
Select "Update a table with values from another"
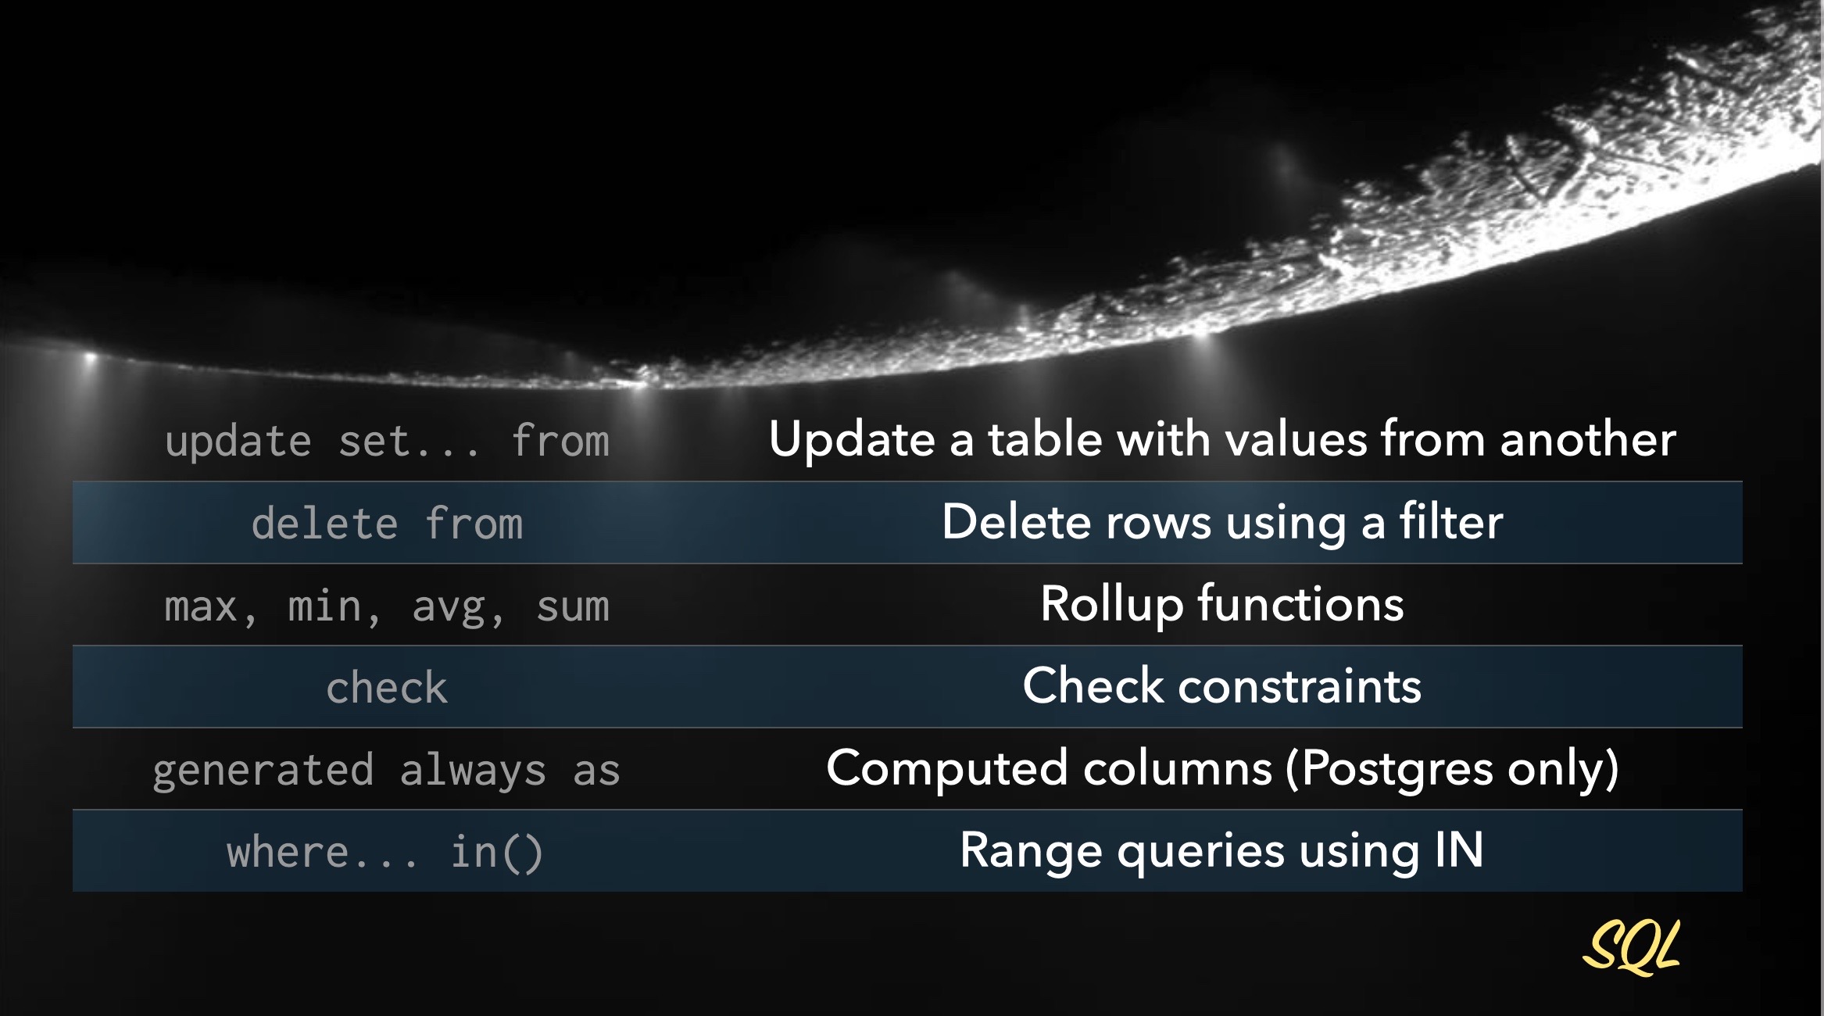click(1221, 439)
